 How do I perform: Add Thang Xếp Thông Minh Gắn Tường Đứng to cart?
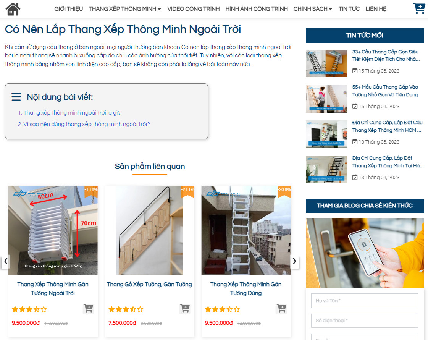[281, 309]
